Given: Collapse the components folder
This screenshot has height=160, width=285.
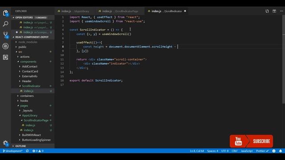Looking at the screenshot, I should coord(33,61).
